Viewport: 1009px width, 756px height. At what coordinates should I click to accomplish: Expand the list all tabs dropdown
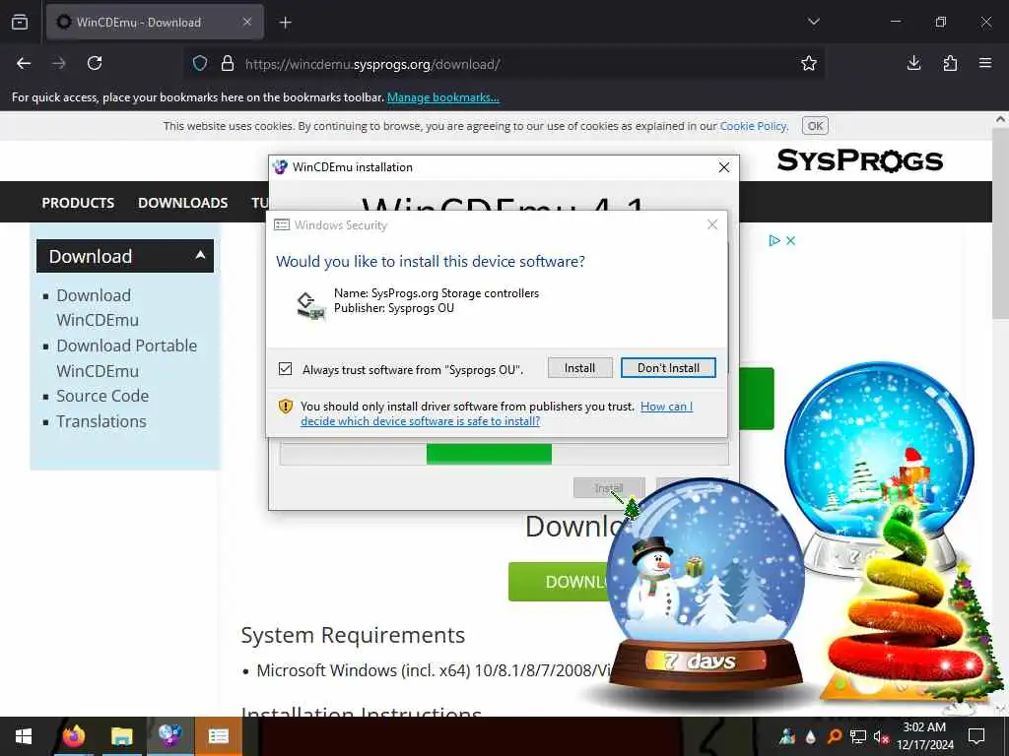813,22
